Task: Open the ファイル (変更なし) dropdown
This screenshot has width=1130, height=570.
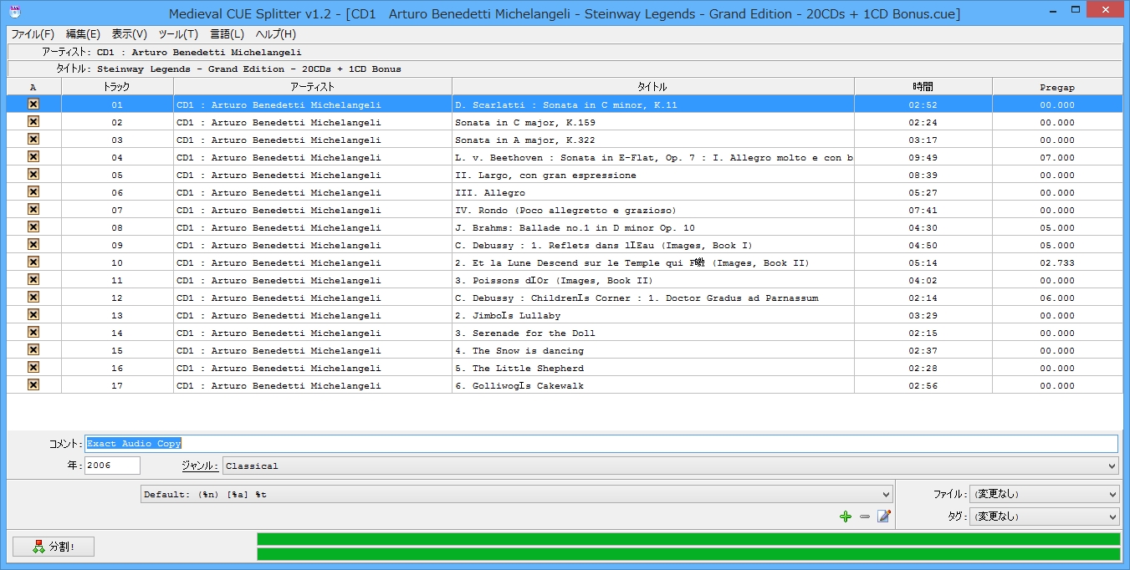Action: pyautogui.click(x=1044, y=494)
